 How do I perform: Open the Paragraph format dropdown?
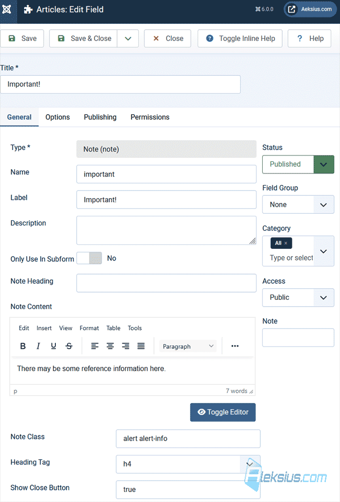[188, 346]
